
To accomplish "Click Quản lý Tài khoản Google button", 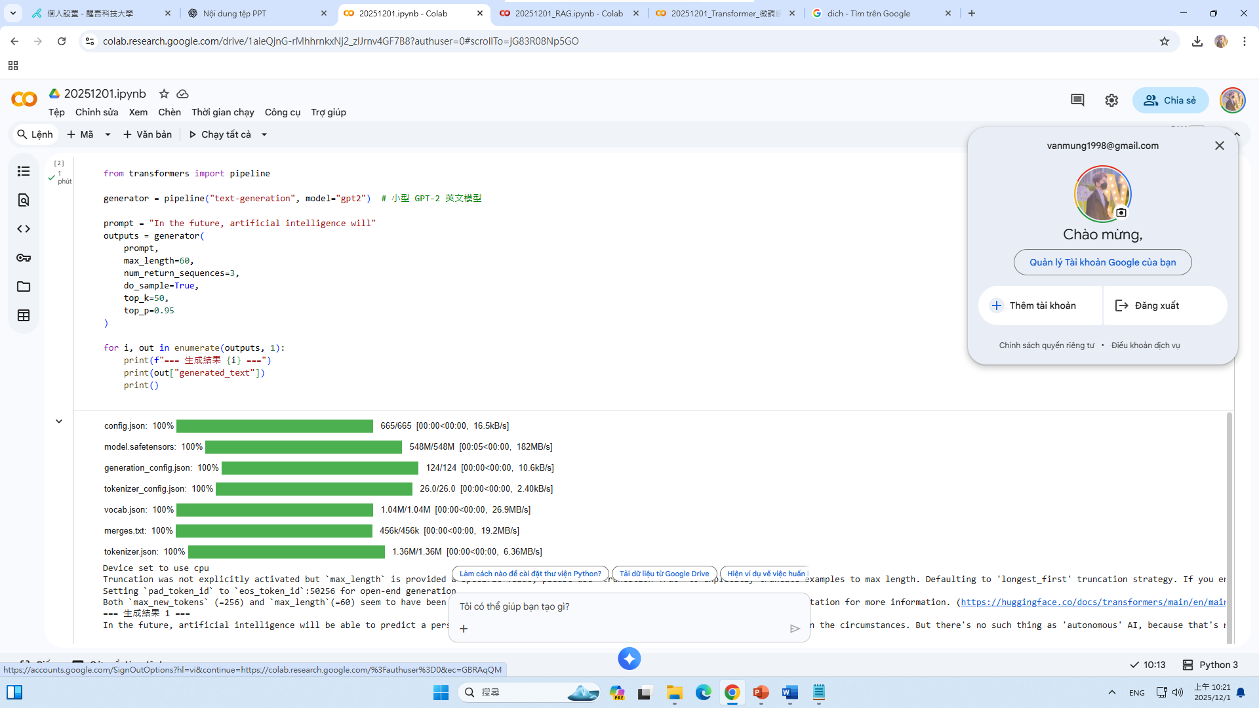I will [x=1102, y=262].
